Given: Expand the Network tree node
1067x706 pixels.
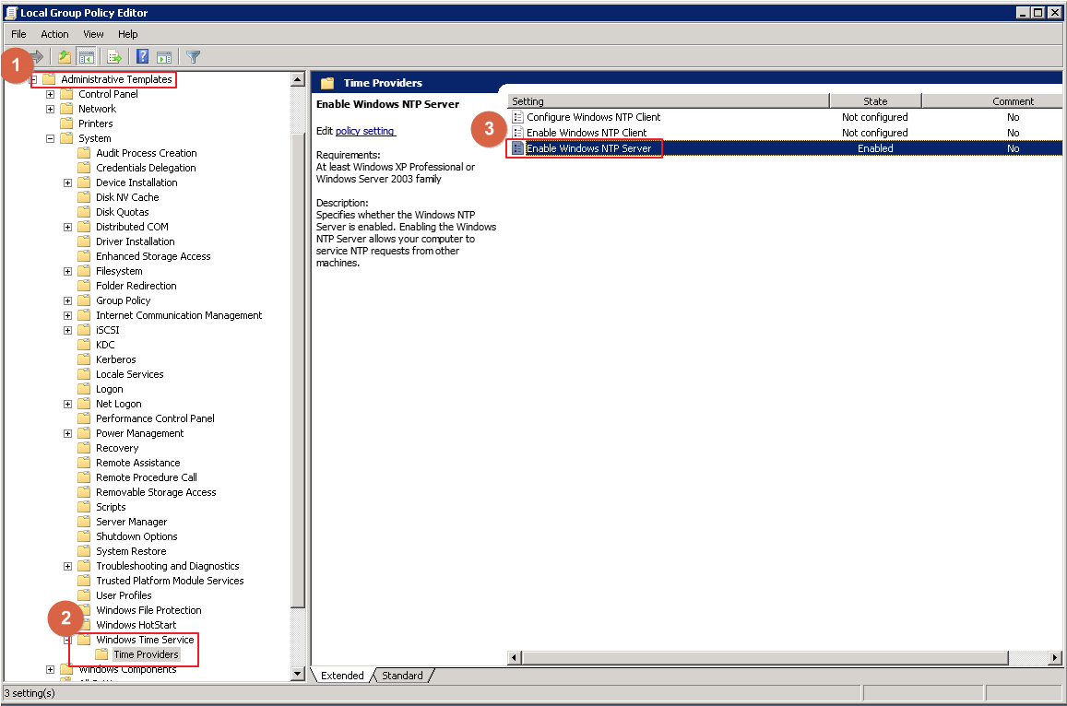Looking at the screenshot, I should click(51, 109).
